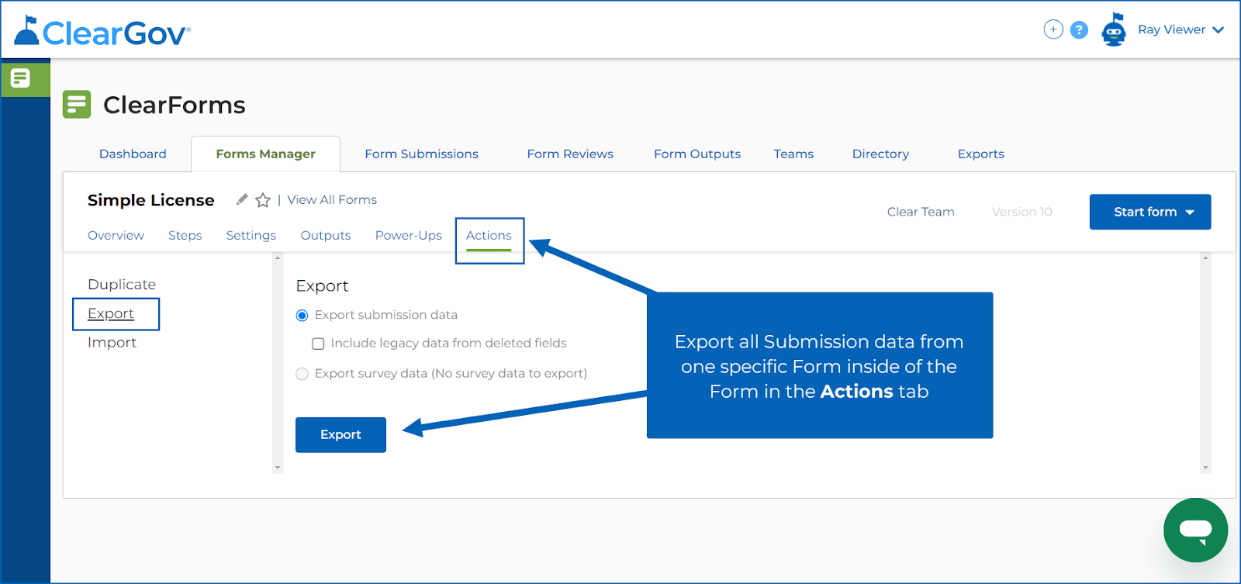Select the Steps sub-tab
The height and width of the screenshot is (584, 1241).
[185, 235]
